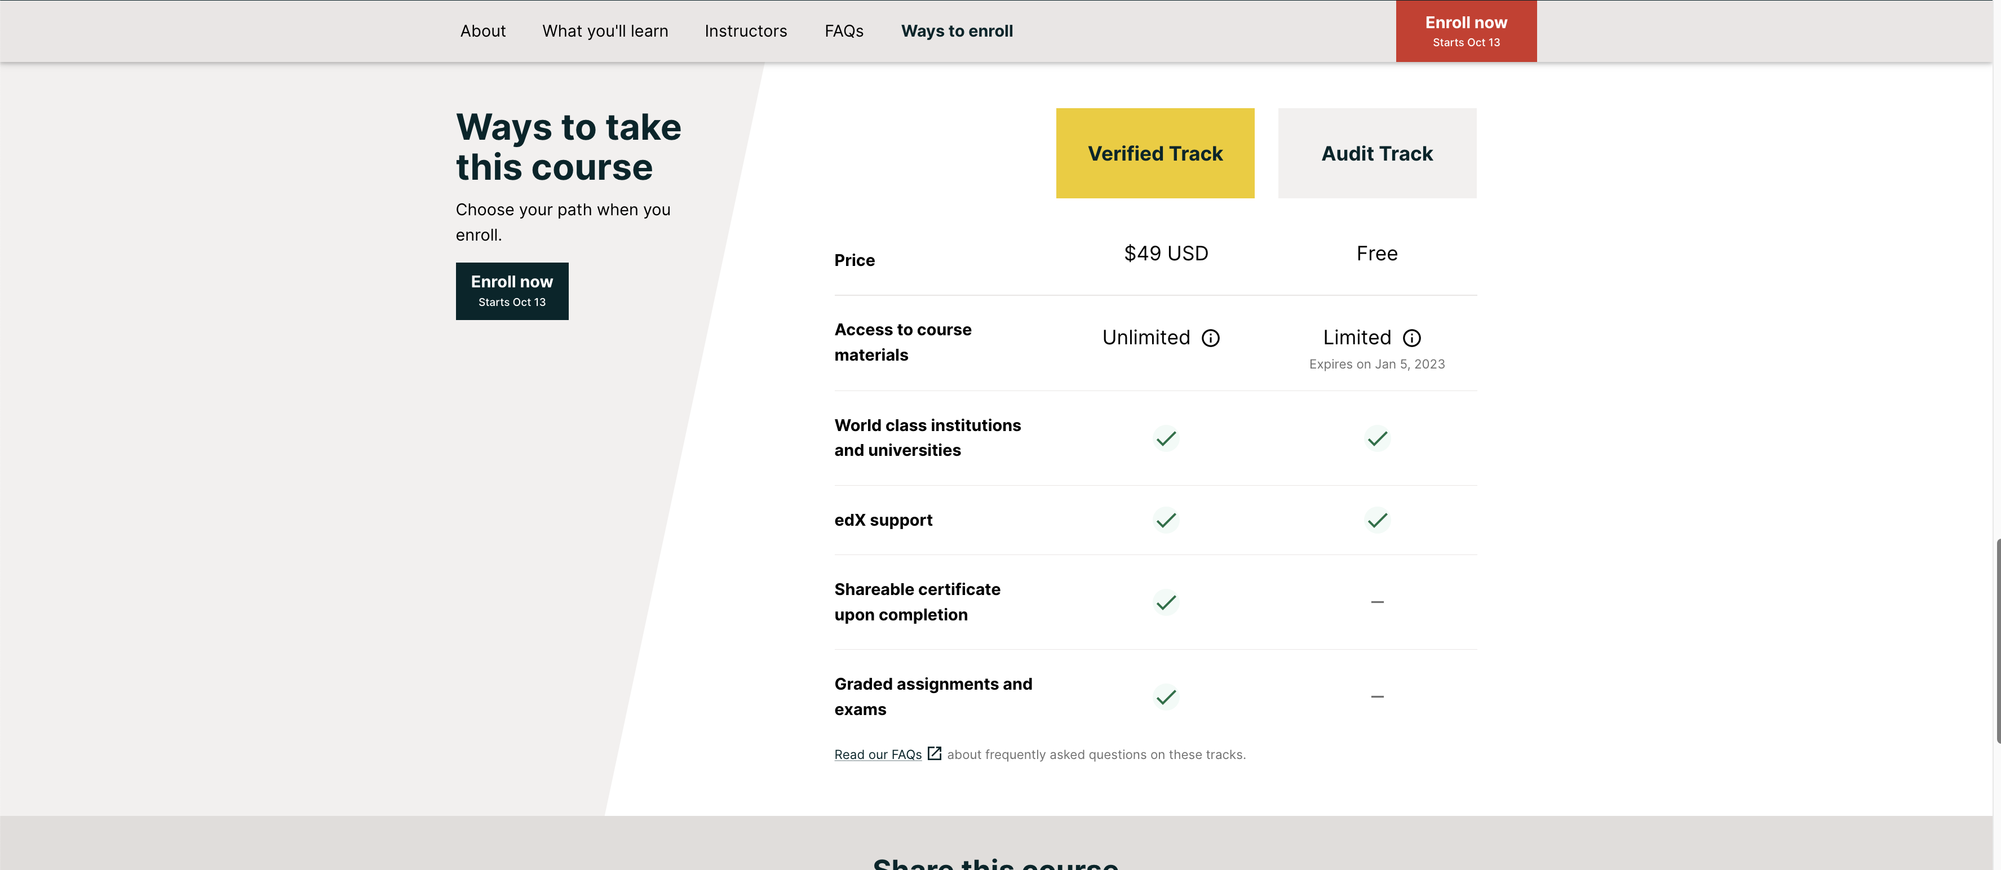
Task: Select the yellow Verified Track header
Action: point(1154,153)
